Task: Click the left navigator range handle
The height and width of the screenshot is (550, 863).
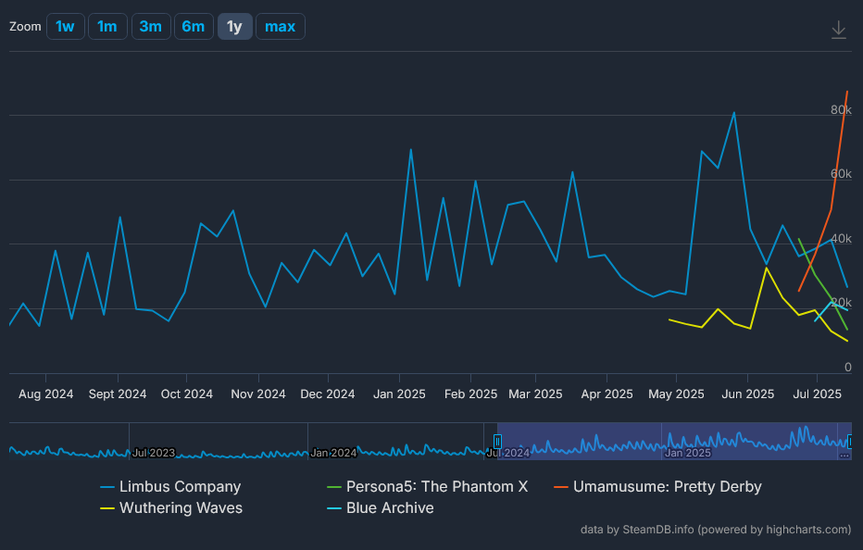Action: pos(497,442)
